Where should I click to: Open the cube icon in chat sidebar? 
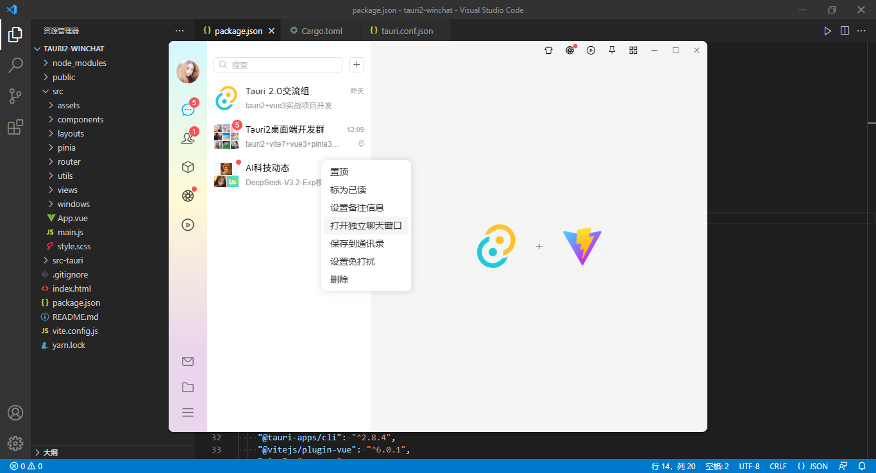point(188,167)
